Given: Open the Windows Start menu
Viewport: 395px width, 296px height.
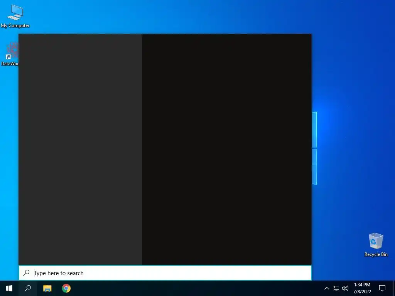Looking at the screenshot, I should (9, 288).
